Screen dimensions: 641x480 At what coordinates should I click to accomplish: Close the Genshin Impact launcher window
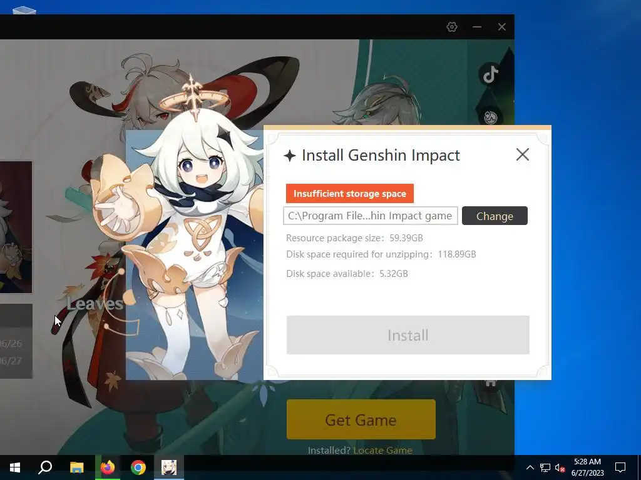coord(501,27)
